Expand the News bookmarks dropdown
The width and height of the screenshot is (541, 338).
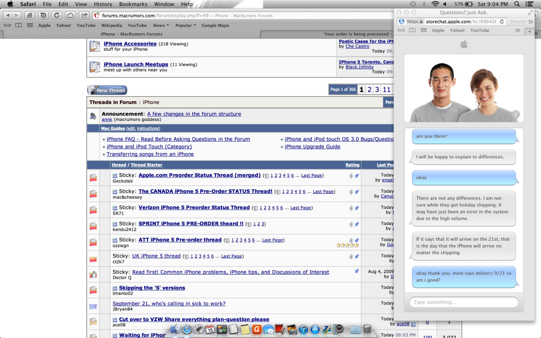(x=161, y=25)
